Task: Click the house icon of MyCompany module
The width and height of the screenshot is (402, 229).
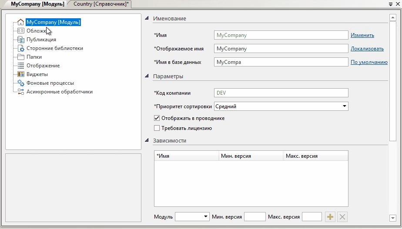Action: click(x=20, y=22)
